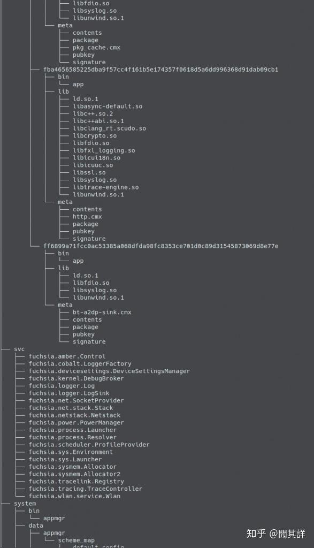The height and width of the screenshot is (548, 314).
Task: Click http.cmx file in meta
Action: 87,217
